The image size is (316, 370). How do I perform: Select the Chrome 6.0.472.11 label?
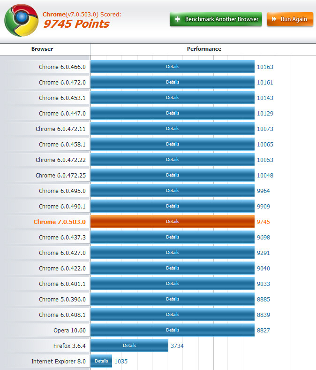pyautogui.click(x=60, y=129)
